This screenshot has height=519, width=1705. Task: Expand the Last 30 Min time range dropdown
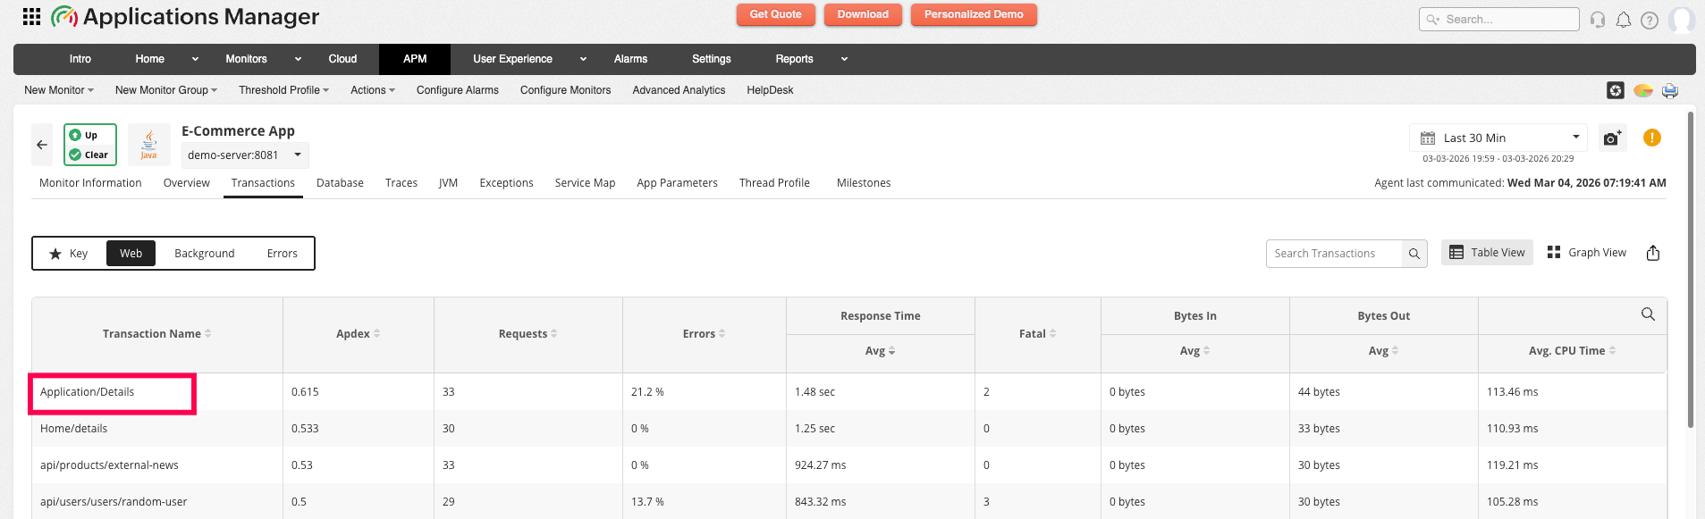1498,138
